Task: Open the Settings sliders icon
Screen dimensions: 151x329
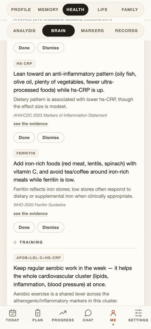Action: [x=138, y=313]
